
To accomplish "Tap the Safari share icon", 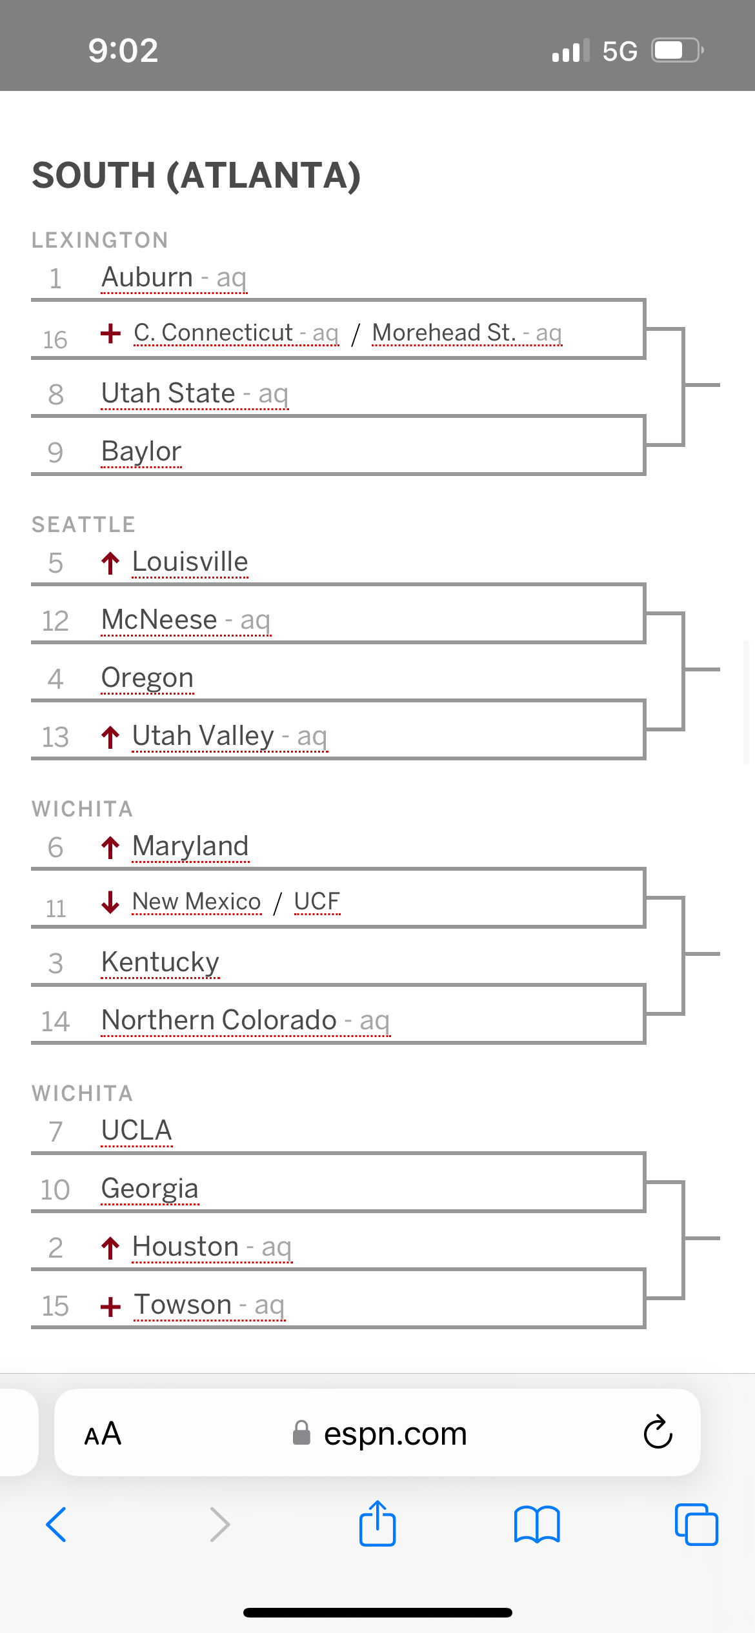I will [x=377, y=1525].
